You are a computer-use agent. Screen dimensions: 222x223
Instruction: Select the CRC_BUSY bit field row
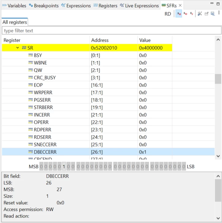[x=108, y=78]
